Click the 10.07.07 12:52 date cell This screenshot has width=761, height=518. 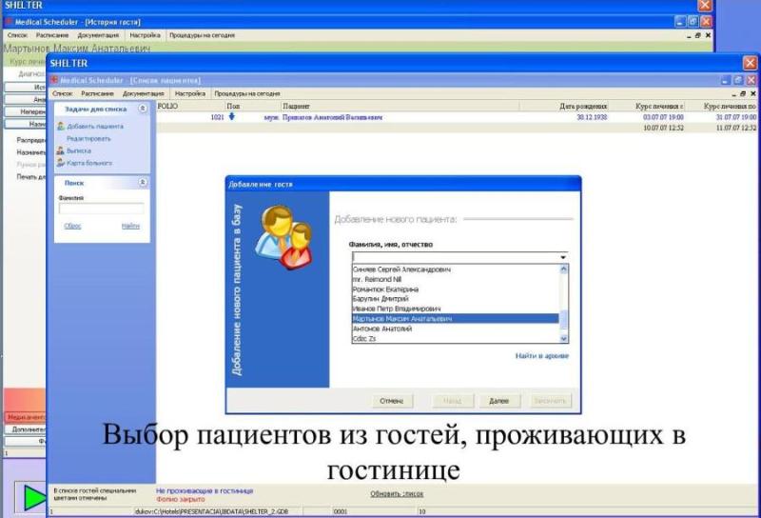663,128
